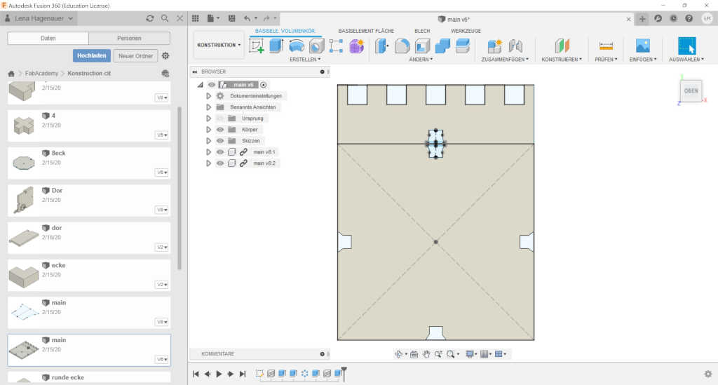Switch to BASISELEMENT FLÄCHE tab
The height and width of the screenshot is (385, 718).
(366, 31)
